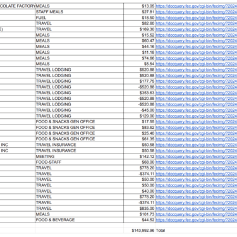Select the $835.00 amount cell
Screen dimensions: 237x237
coord(140,209)
